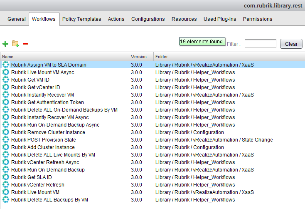Click workflow icon beside Rubrik Delete ALL On-Demand Backups By VM
This screenshot has height=209, width=305.
[x=6, y=110]
